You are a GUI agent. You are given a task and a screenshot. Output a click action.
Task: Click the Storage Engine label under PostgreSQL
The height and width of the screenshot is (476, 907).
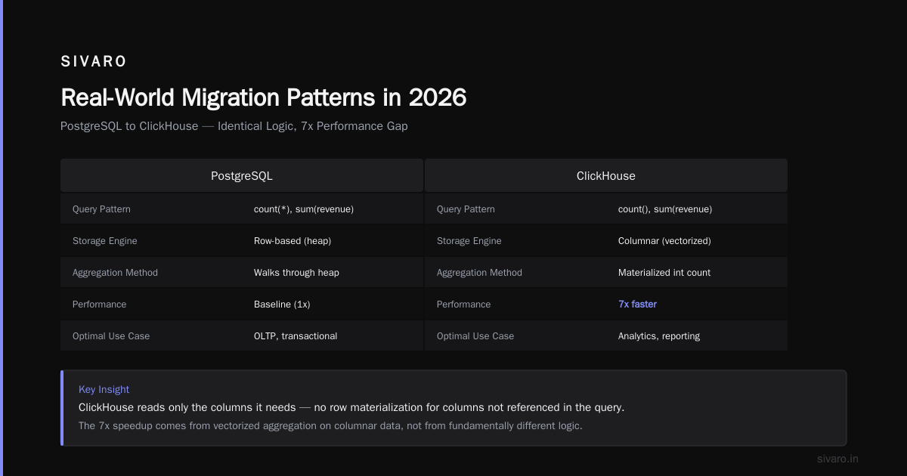[105, 241]
